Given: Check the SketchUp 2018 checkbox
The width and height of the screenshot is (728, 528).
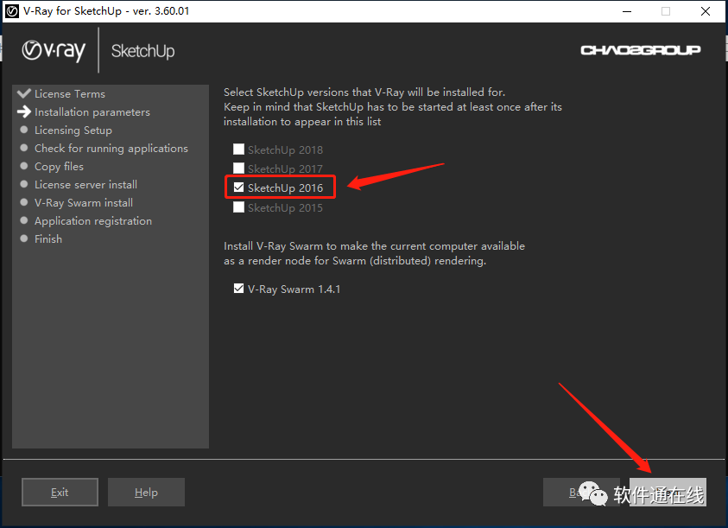Looking at the screenshot, I should (x=238, y=149).
